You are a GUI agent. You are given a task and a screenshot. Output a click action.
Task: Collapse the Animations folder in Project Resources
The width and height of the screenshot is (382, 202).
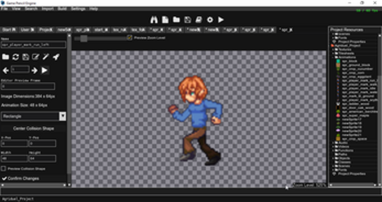point(333,57)
